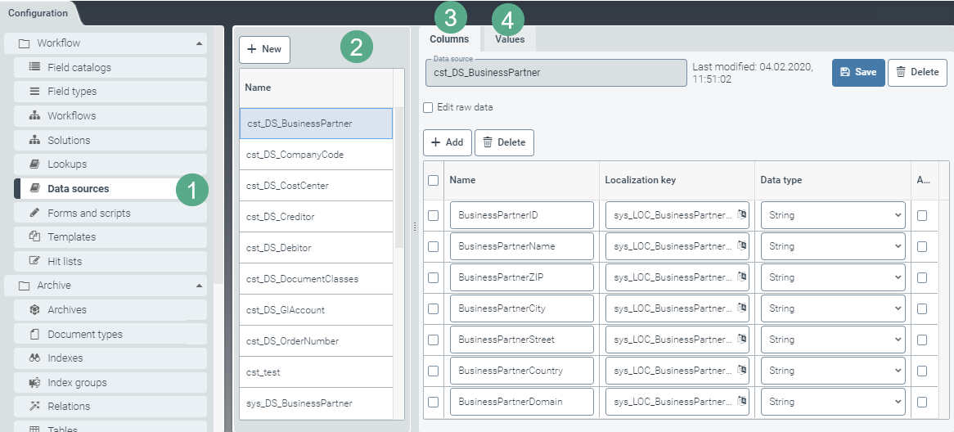This screenshot has width=954, height=432.
Task: Click the Forms and scripts pencil icon
Action: (34, 213)
